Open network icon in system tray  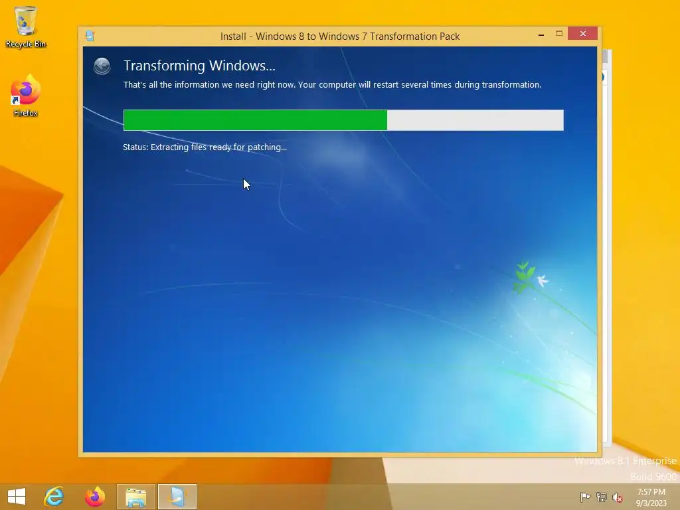[x=602, y=497]
